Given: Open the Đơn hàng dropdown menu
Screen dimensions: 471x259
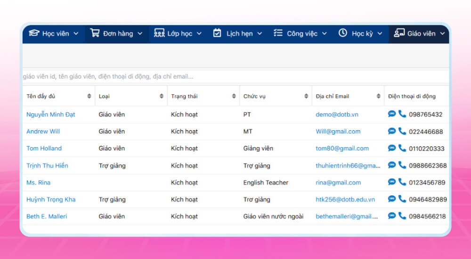Looking at the screenshot, I should (116, 33).
